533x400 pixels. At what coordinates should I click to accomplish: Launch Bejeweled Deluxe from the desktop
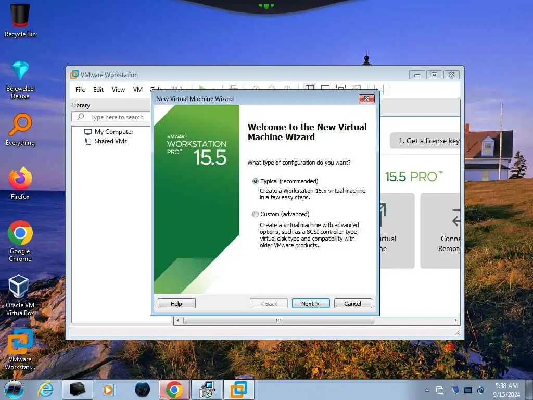(20, 80)
